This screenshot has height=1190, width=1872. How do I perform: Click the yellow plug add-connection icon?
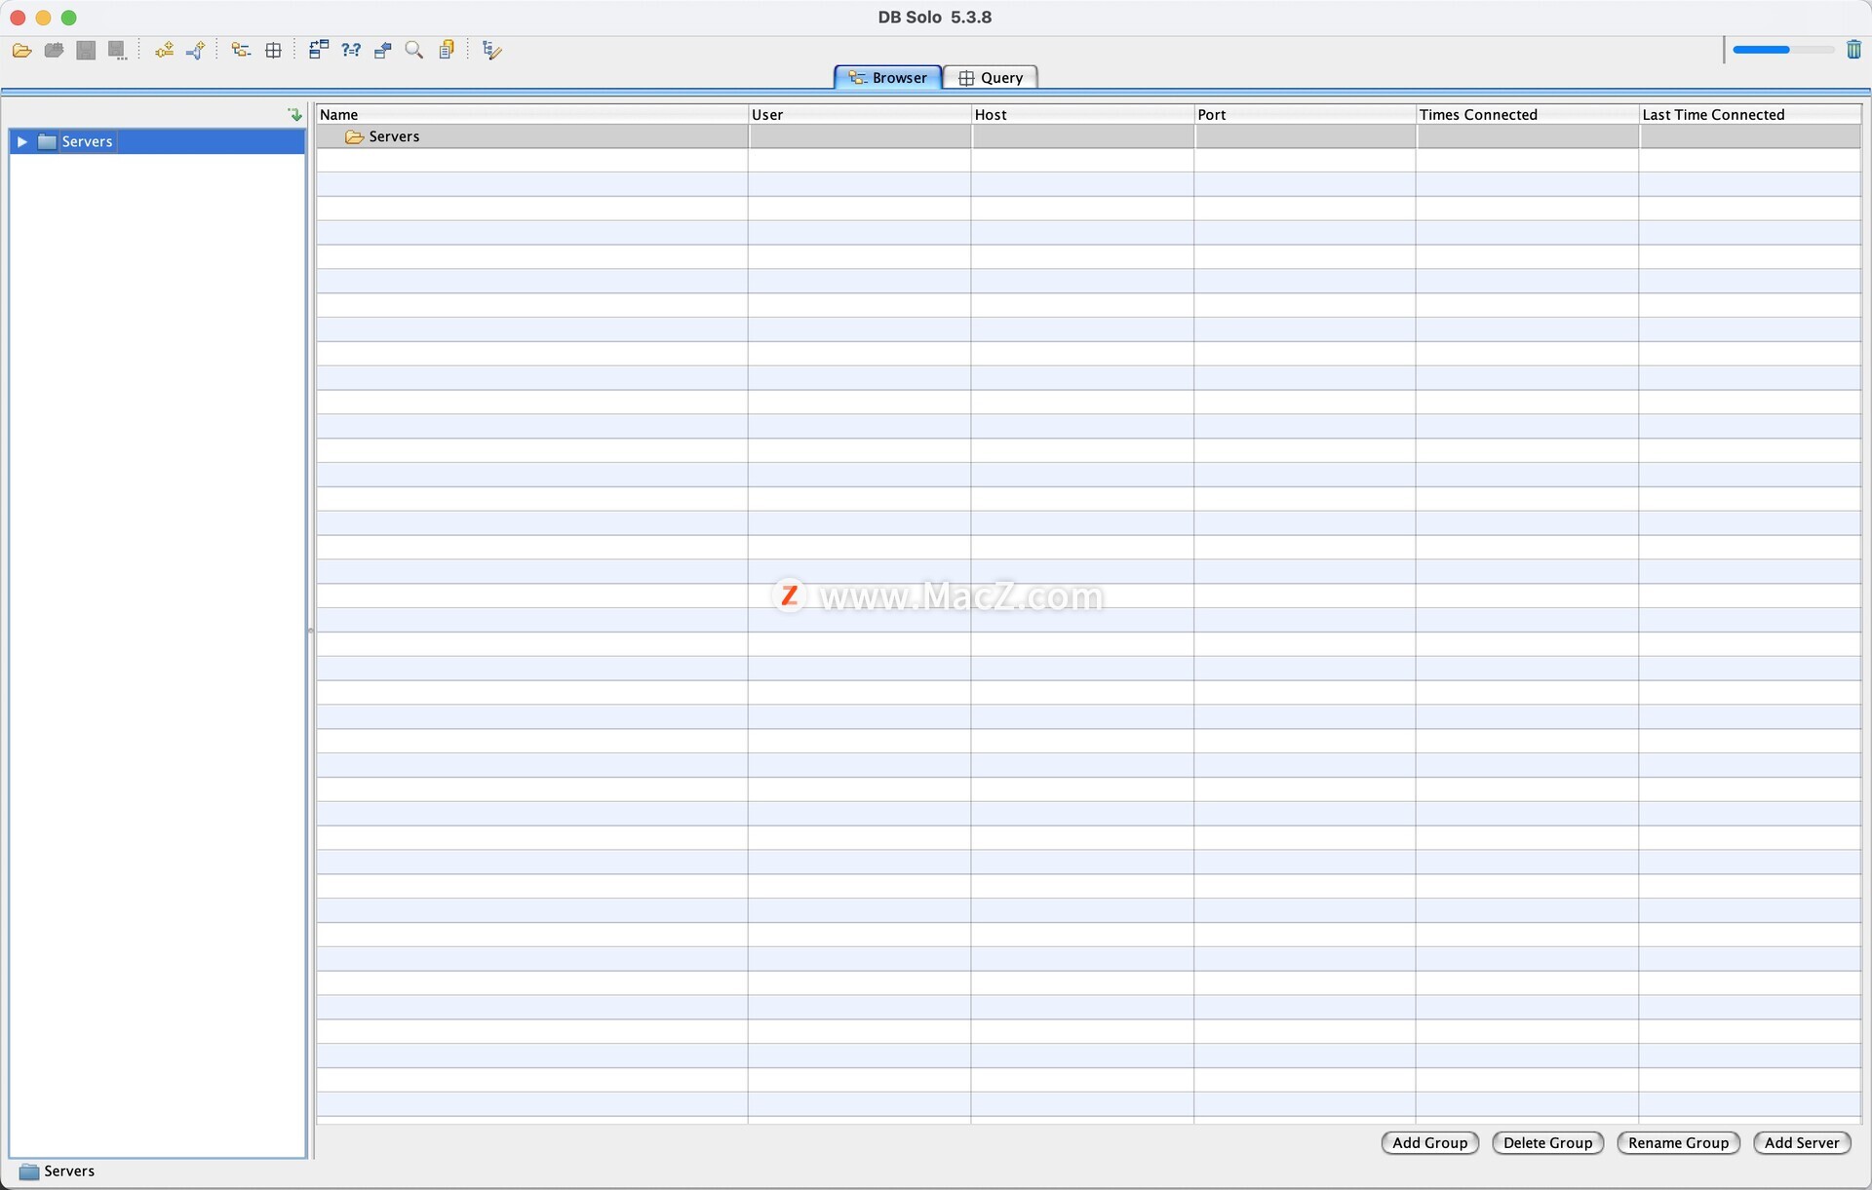pyautogui.click(x=164, y=50)
